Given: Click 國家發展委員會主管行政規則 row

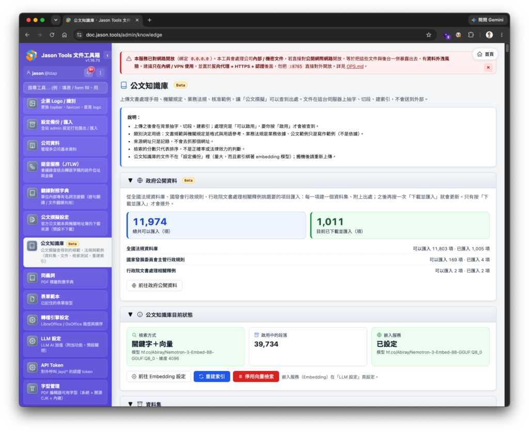Looking at the screenshot, I should (x=308, y=259).
